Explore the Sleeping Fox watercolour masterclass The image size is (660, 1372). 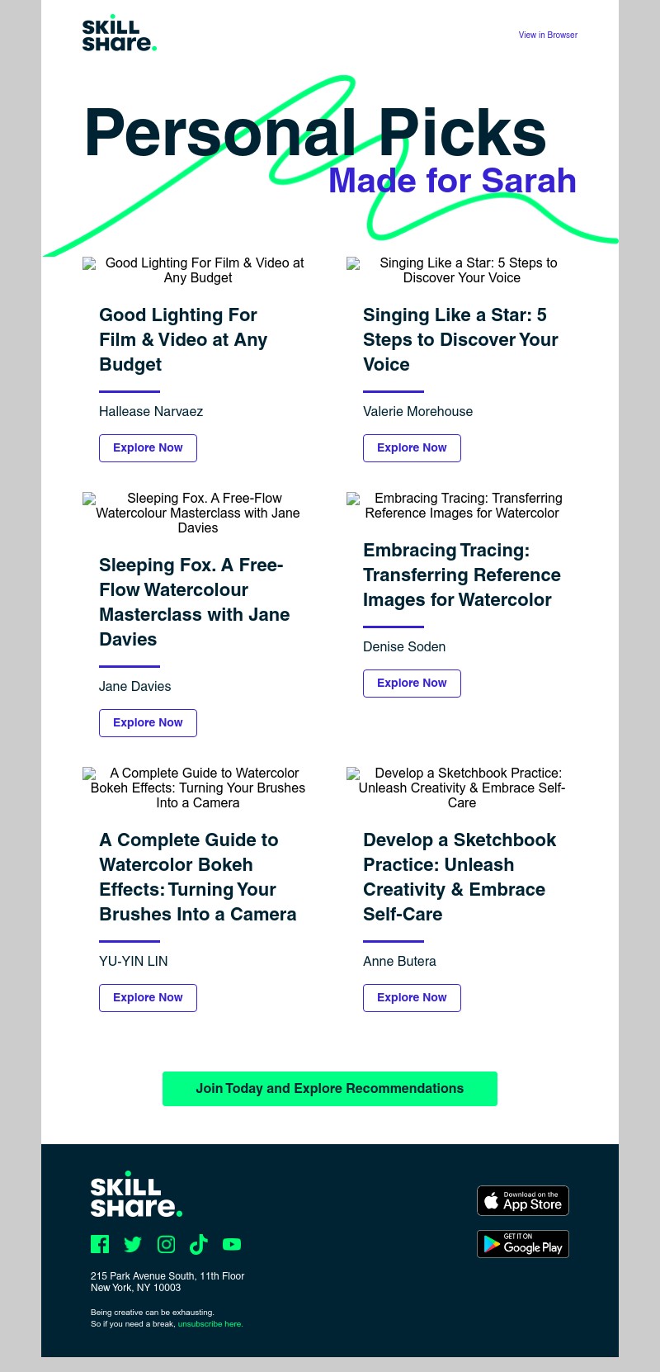point(148,722)
